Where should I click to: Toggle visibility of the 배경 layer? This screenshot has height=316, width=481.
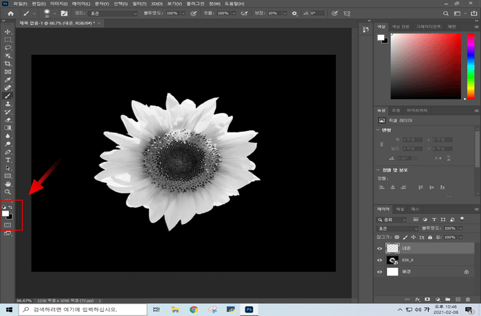click(381, 273)
